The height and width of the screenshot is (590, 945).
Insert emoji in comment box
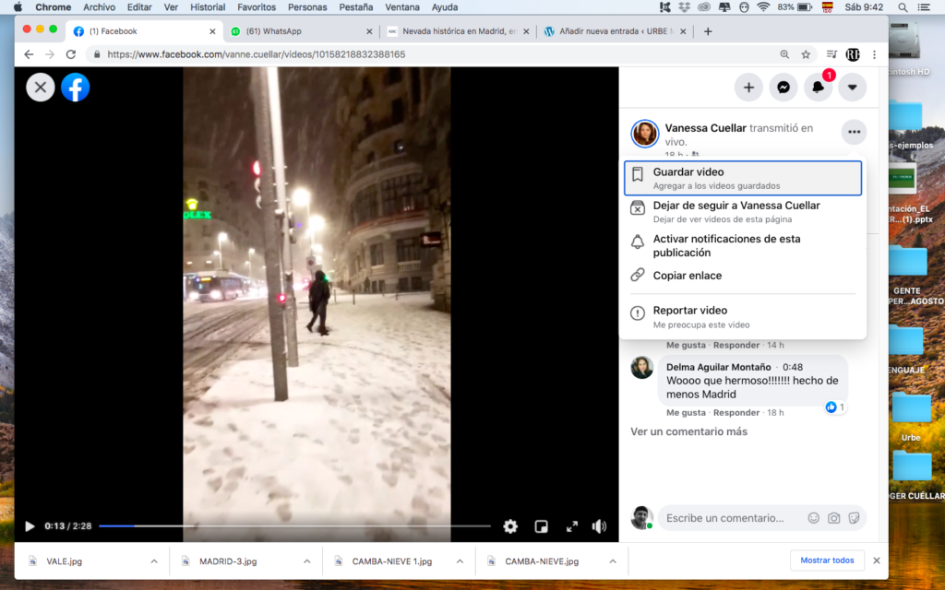pyautogui.click(x=813, y=518)
